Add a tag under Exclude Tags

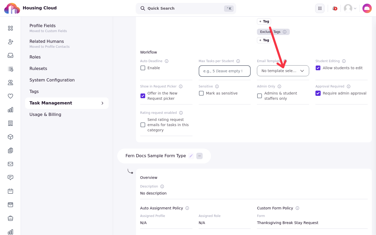[264, 40]
